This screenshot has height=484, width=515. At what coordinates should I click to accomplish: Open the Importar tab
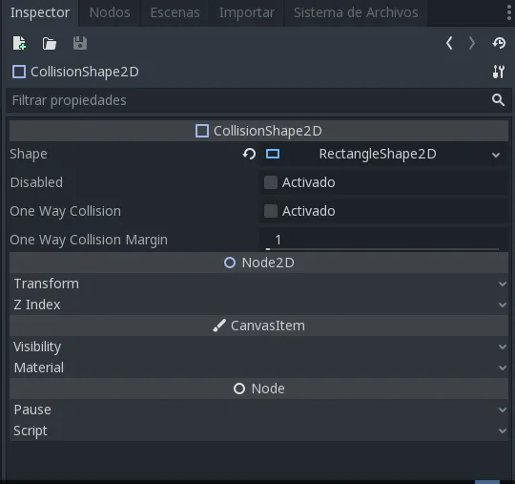tap(247, 12)
